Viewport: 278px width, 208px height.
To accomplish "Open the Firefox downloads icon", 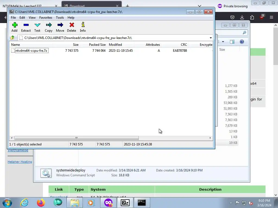I will click(242, 17).
